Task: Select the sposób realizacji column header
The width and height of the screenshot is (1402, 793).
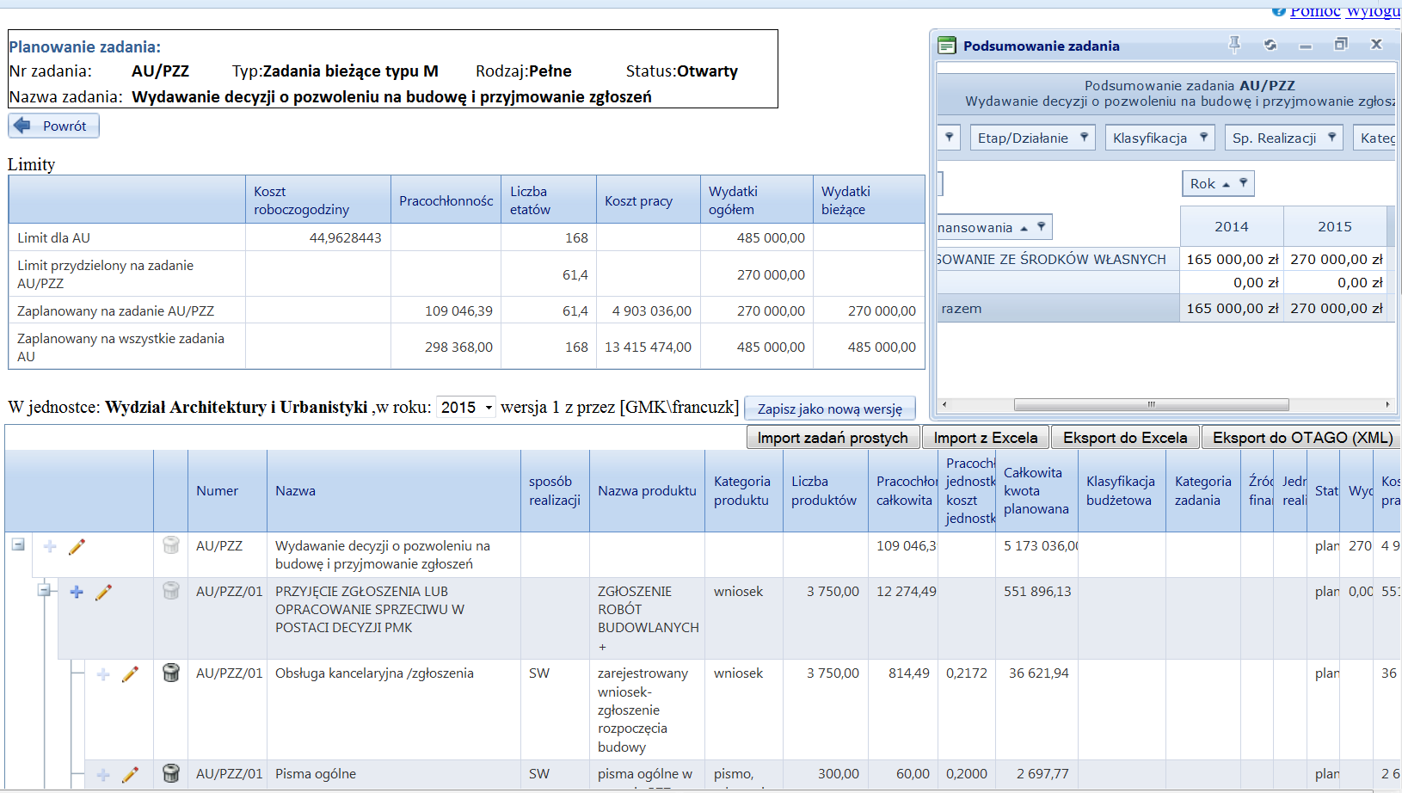Action: click(x=555, y=490)
